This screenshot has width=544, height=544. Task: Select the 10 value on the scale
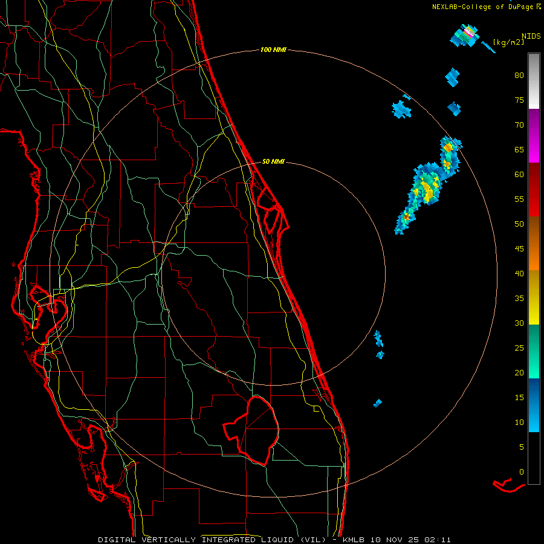click(x=519, y=423)
